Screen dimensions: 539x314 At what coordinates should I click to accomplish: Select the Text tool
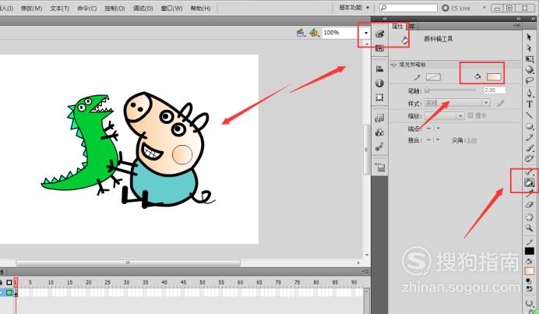[x=530, y=104]
